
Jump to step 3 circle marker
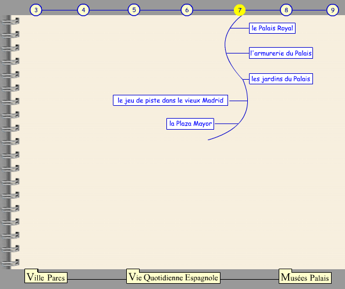[x=36, y=10]
